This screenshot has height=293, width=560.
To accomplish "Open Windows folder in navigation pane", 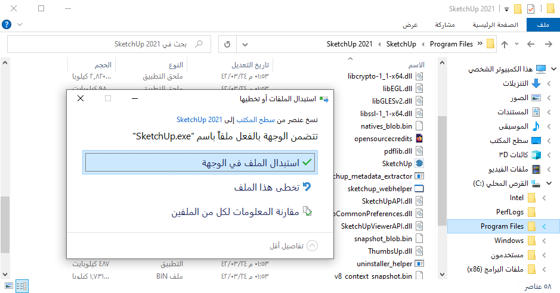I will (514, 240).
